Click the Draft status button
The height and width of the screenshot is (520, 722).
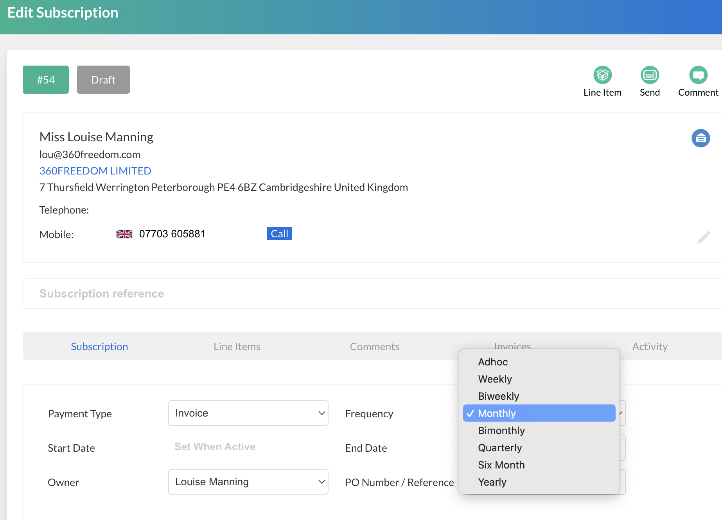(103, 80)
